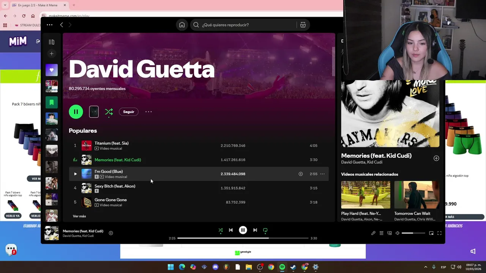486x273 pixels.
Task: Open Make it Meme sound icon
Action: tap(473, 251)
